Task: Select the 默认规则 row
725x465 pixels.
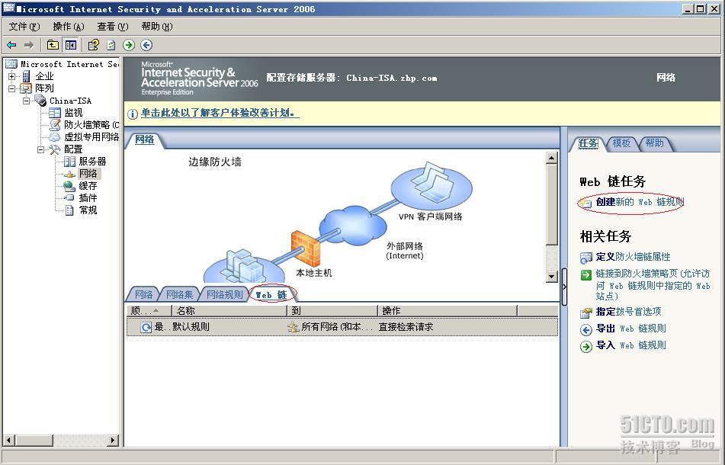Action: tap(342, 327)
